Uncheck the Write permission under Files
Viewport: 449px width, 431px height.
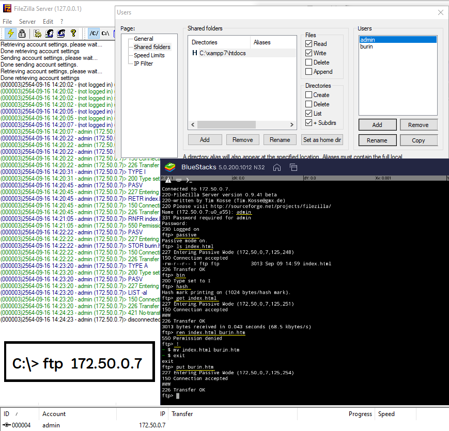coord(309,53)
